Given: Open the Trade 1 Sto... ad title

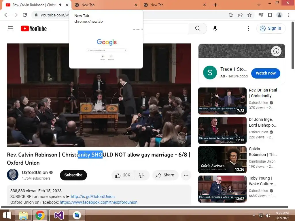Looking at the screenshot, I should [x=233, y=69].
